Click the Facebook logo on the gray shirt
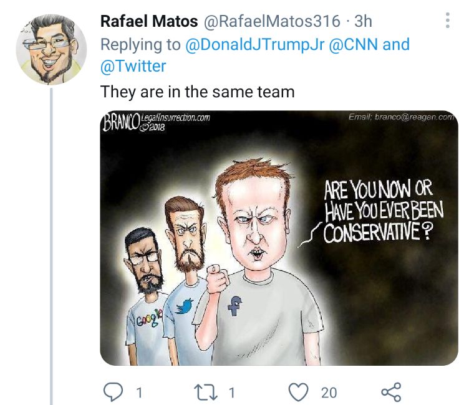This screenshot has width=474, height=405. tap(236, 305)
